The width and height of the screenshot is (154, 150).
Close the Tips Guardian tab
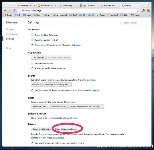[97, 6]
